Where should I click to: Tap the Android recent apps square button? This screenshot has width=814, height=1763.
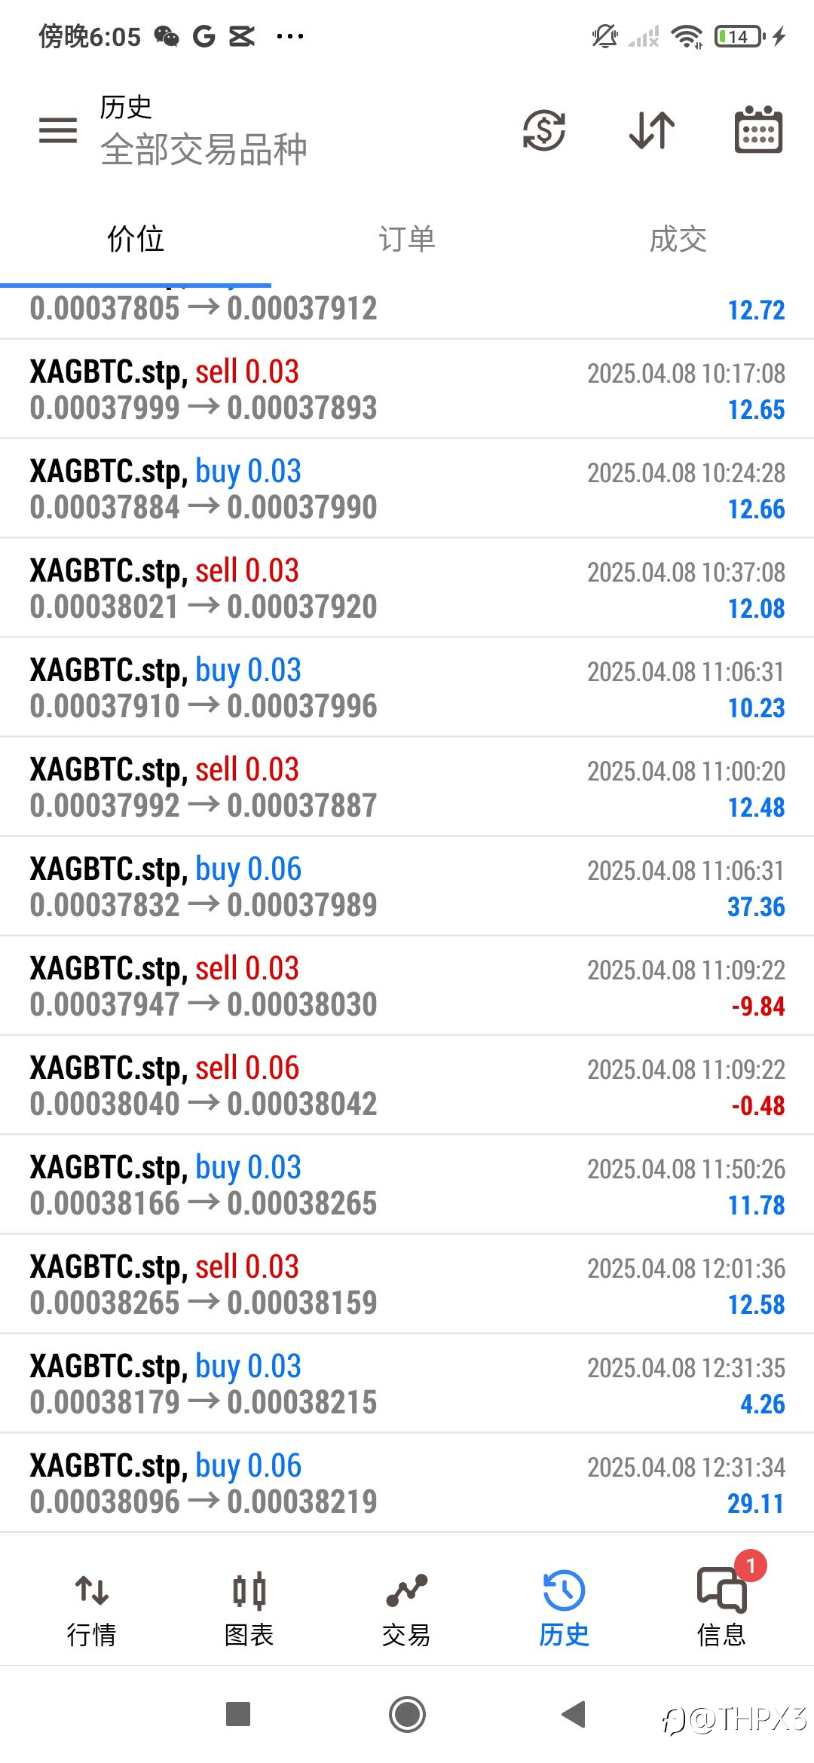click(x=238, y=1714)
